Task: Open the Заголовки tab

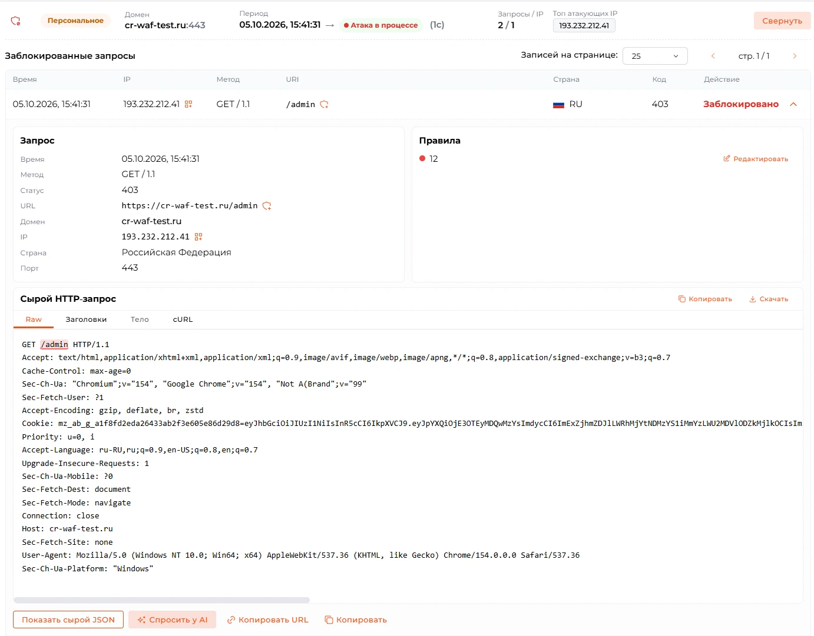Action: 86,319
